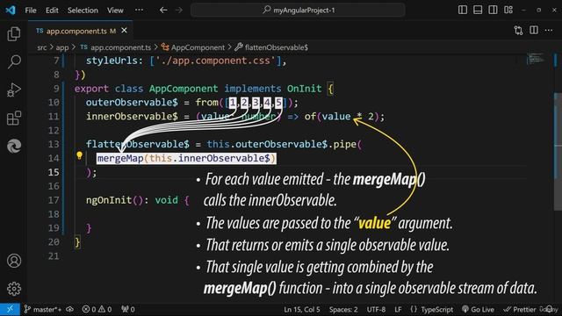Open the Extensions view
This screenshot has width=562, height=316.
coord(14,118)
